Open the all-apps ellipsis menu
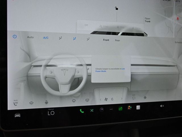 pos(111,109)
